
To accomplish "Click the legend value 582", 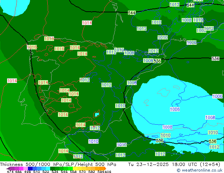I will 92,172.
